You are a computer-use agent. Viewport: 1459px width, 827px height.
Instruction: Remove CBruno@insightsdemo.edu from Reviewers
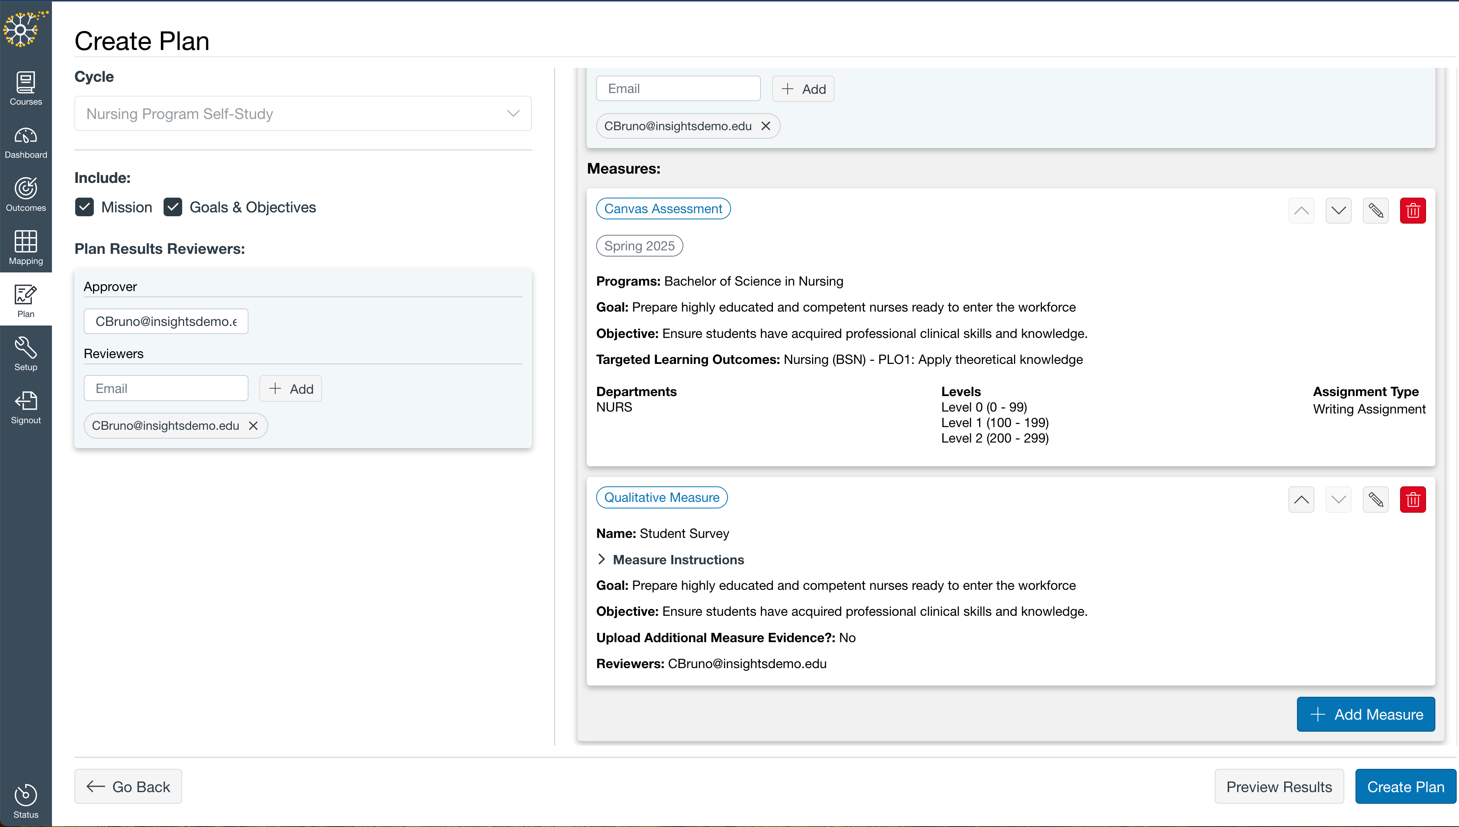point(254,426)
